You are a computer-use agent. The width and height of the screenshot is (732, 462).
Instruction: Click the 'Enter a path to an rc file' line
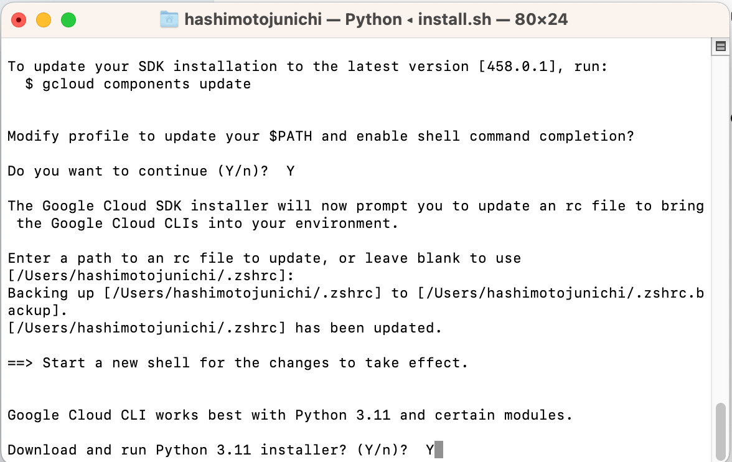(x=264, y=258)
